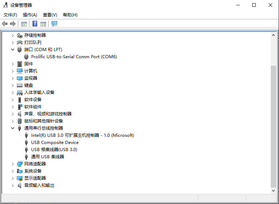Select Prolific USB-to-Serial Comm Port (COM6)
Image resolution: width=279 pixels, height=204 pixels.
(74, 56)
